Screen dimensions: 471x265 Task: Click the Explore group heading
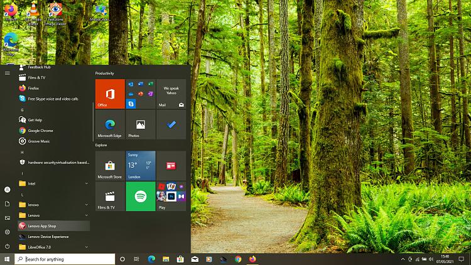tap(101, 145)
